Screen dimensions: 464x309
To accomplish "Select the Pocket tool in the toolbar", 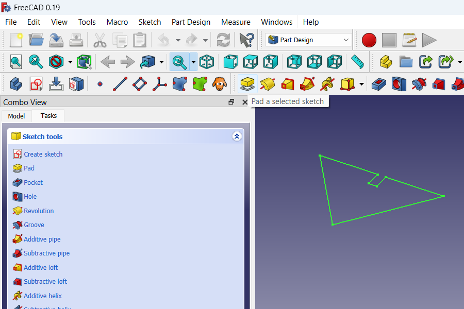I will [379, 84].
